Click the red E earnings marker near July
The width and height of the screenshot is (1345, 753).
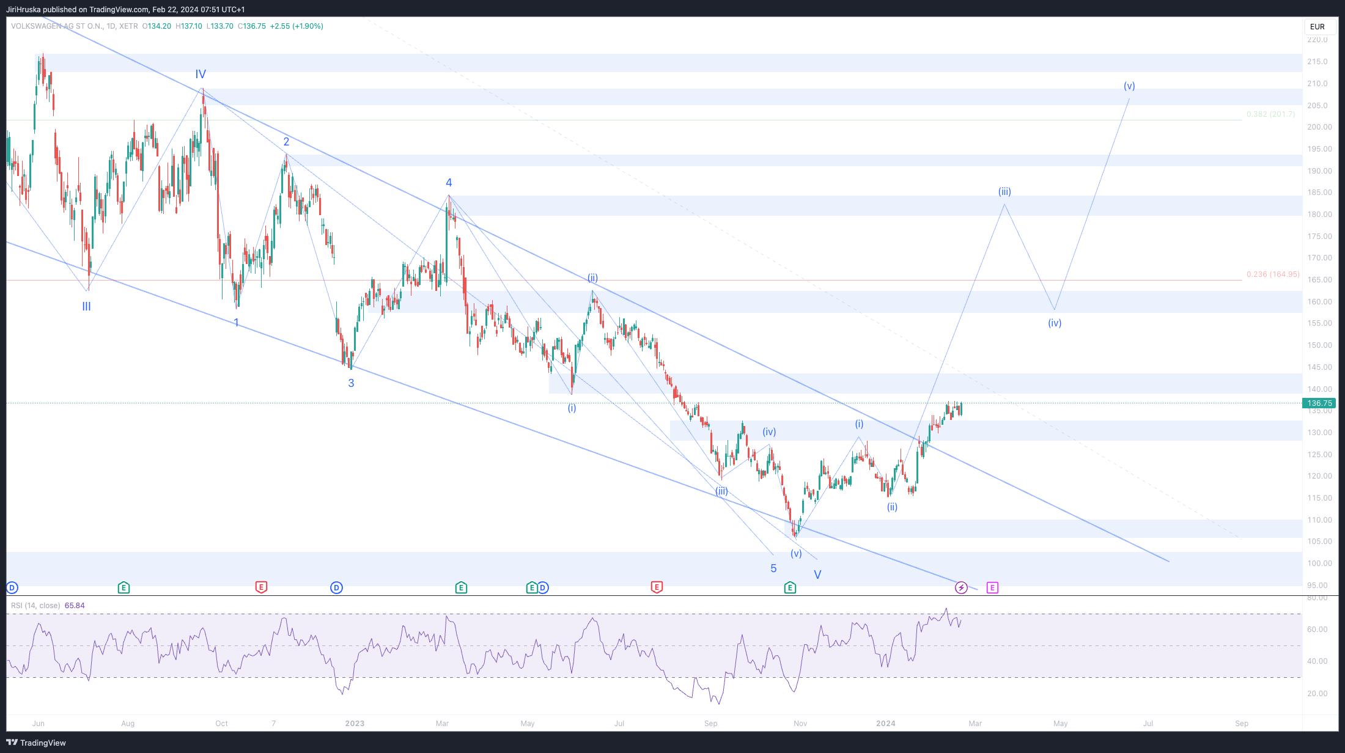pos(657,587)
